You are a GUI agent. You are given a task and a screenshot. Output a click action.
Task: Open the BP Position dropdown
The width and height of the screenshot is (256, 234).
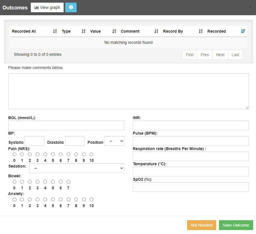(x=114, y=141)
